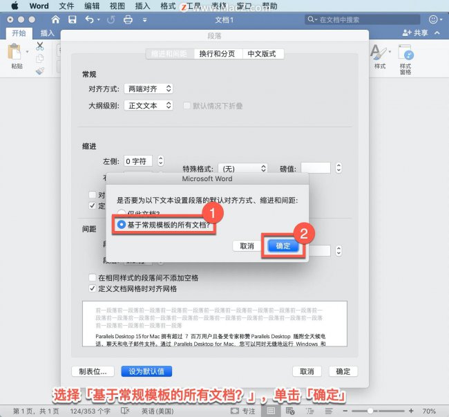Open the 格式 menu
The height and width of the screenshot is (417, 449).
coord(168,6)
